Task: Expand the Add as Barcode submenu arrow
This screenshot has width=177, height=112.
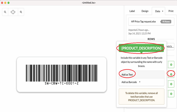Action: (x=140, y=82)
